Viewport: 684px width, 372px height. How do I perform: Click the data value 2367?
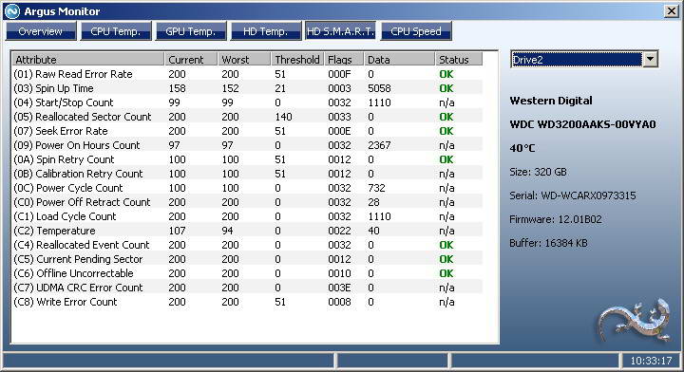point(379,145)
